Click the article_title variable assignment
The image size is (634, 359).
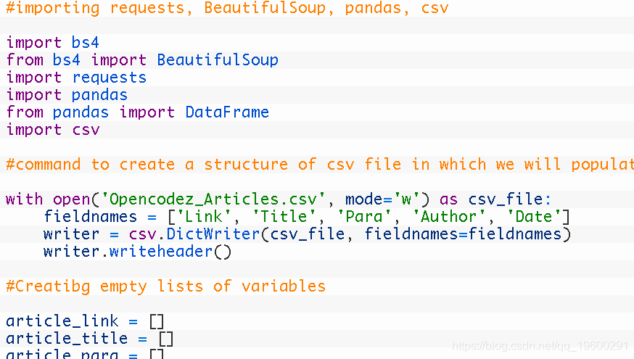(89, 339)
